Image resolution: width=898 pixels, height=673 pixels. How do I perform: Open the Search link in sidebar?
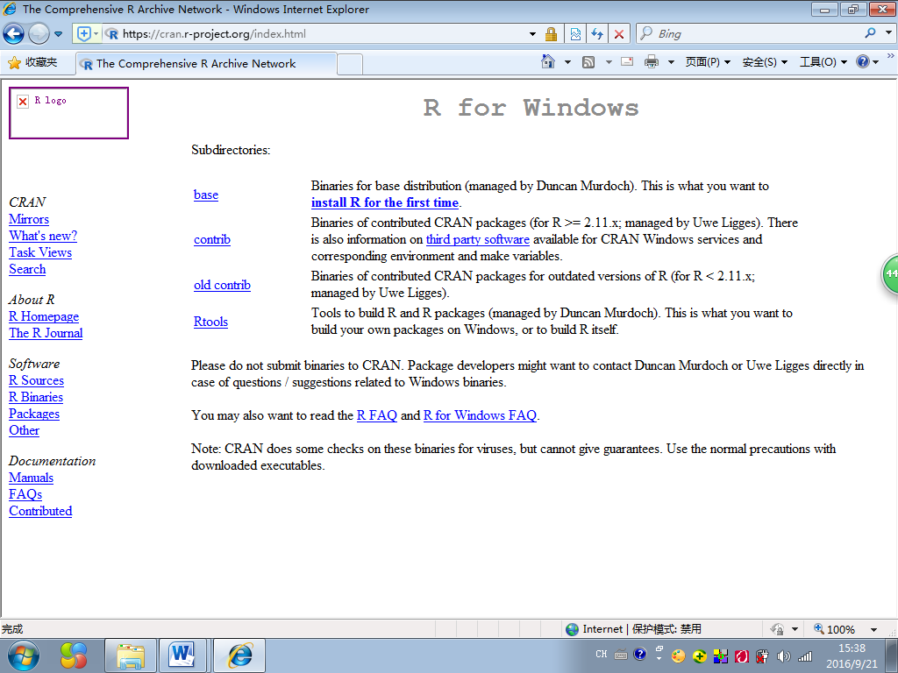point(27,269)
